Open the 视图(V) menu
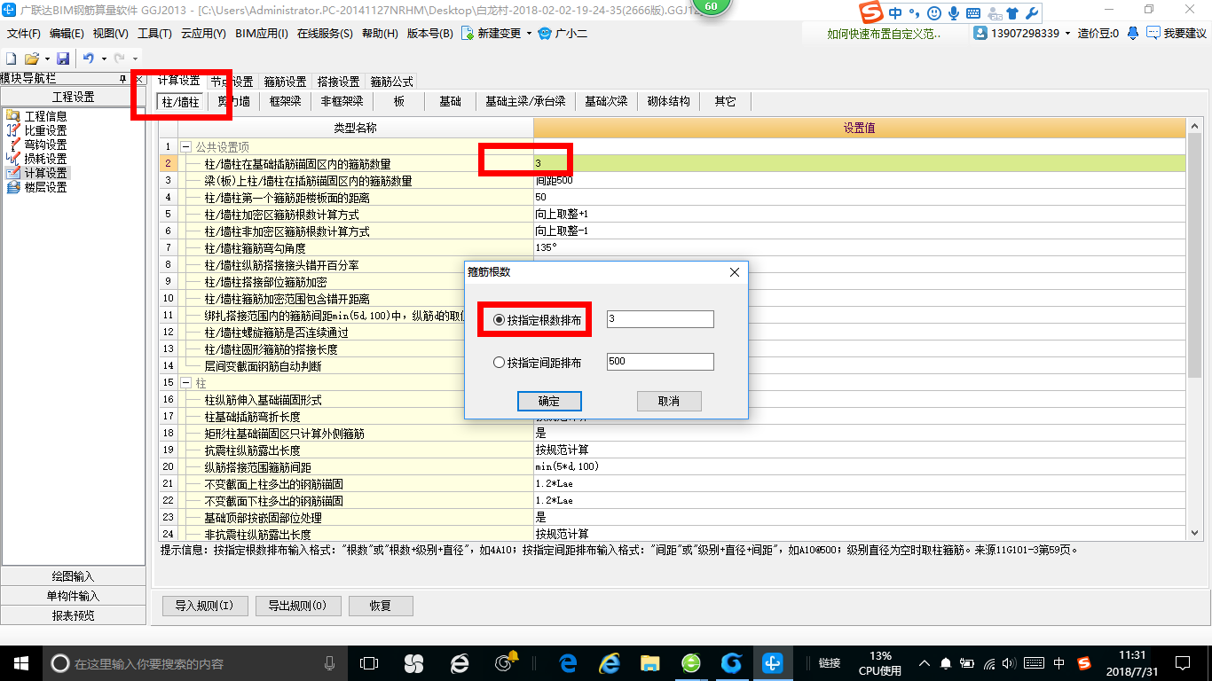Viewport: 1212px width, 681px height. pyautogui.click(x=110, y=34)
